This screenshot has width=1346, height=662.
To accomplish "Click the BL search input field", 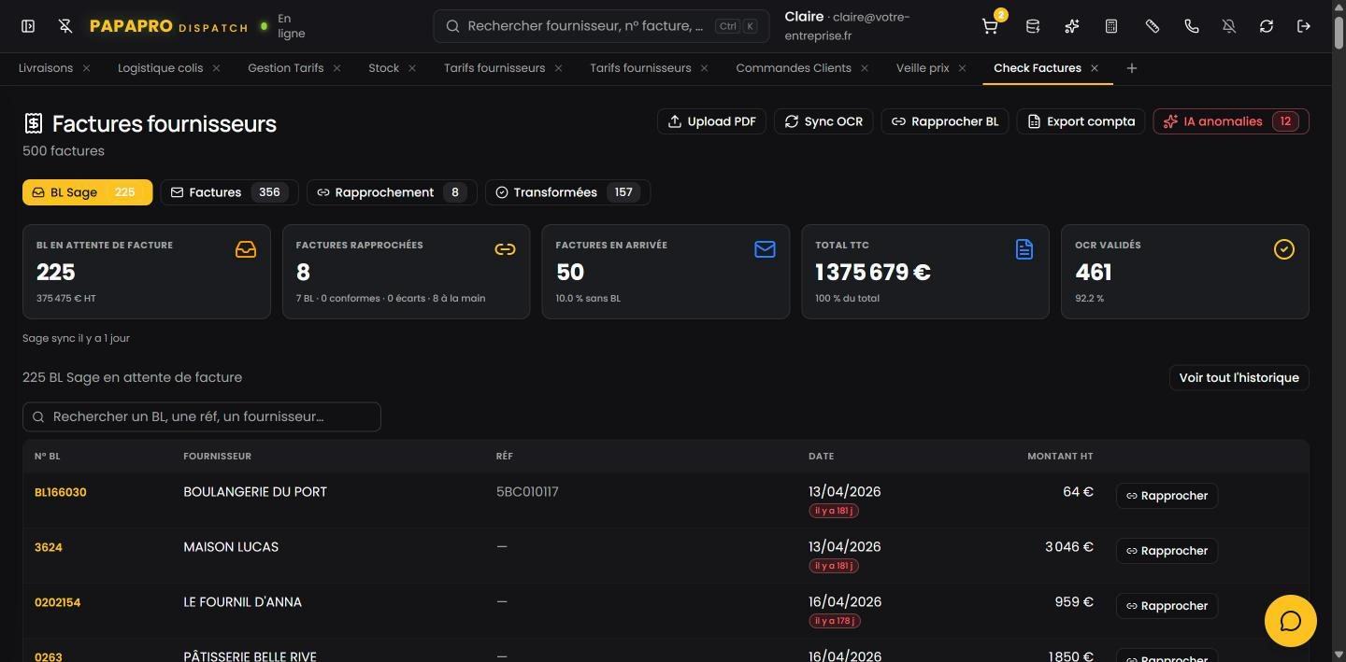I will click(x=202, y=416).
